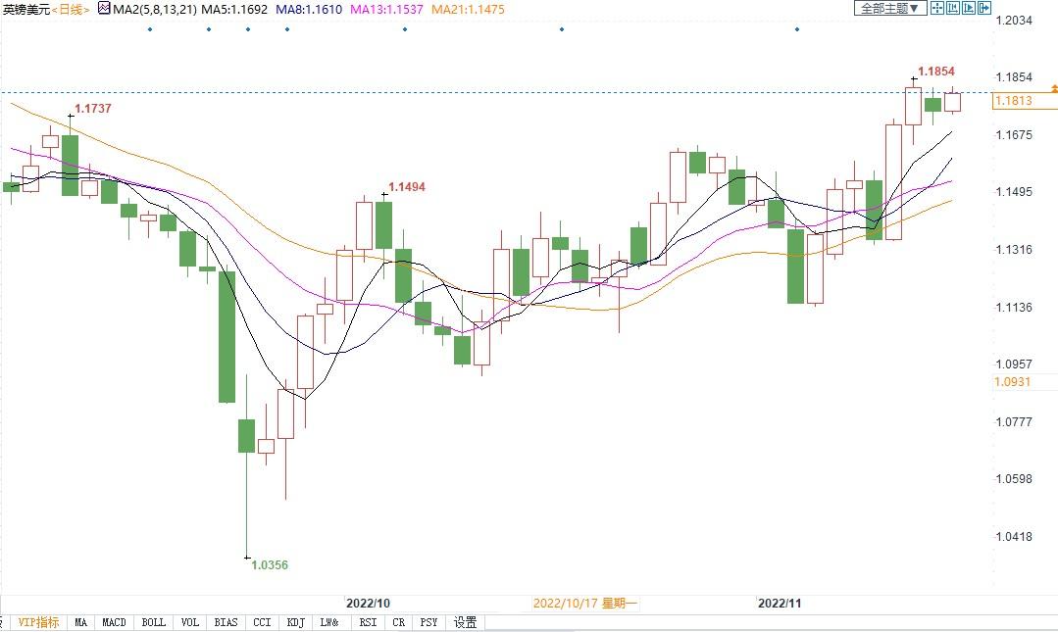Click the grid icon right beside 全部主题 dropdown

(x=936, y=8)
